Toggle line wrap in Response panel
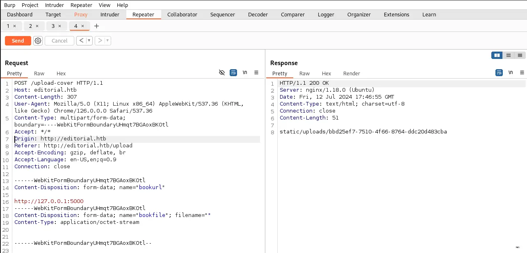Image resolution: width=527 pixels, height=253 pixels. point(499,72)
